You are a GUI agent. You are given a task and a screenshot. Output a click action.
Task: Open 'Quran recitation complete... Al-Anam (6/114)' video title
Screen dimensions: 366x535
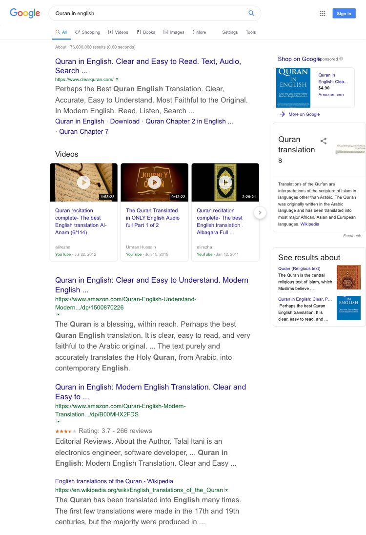point(81,222)
